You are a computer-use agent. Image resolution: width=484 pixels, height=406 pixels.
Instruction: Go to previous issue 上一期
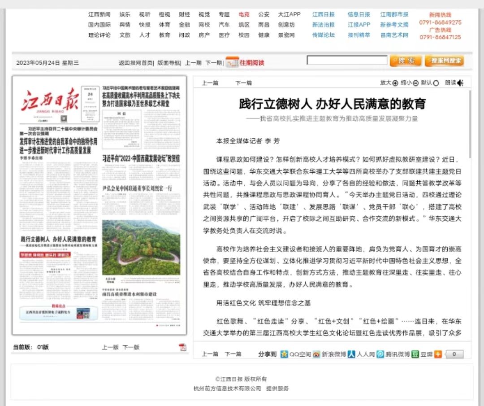point(193,63)
